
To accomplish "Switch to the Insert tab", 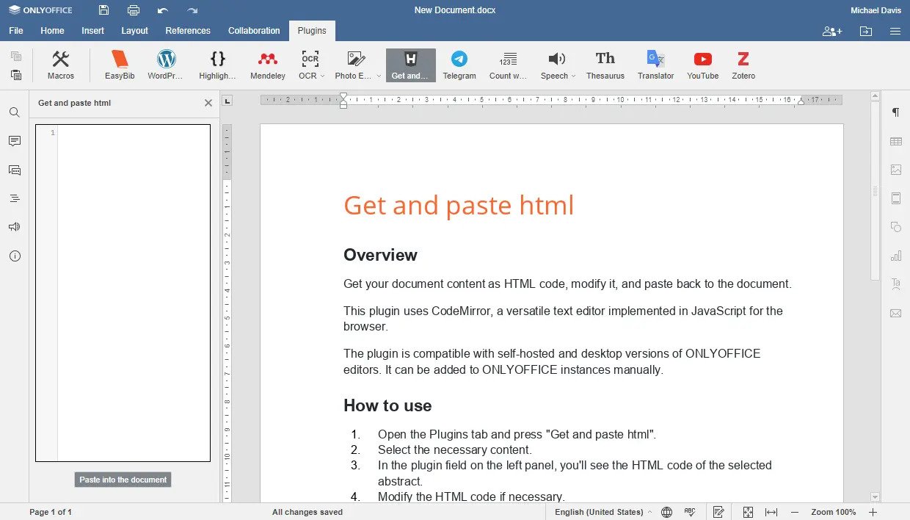I will [x=93, y=31].
